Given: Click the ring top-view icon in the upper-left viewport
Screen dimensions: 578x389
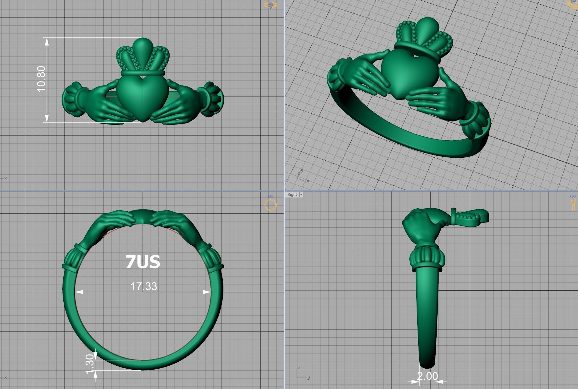Looking at the screenshot, I should (x=271, y=5).
